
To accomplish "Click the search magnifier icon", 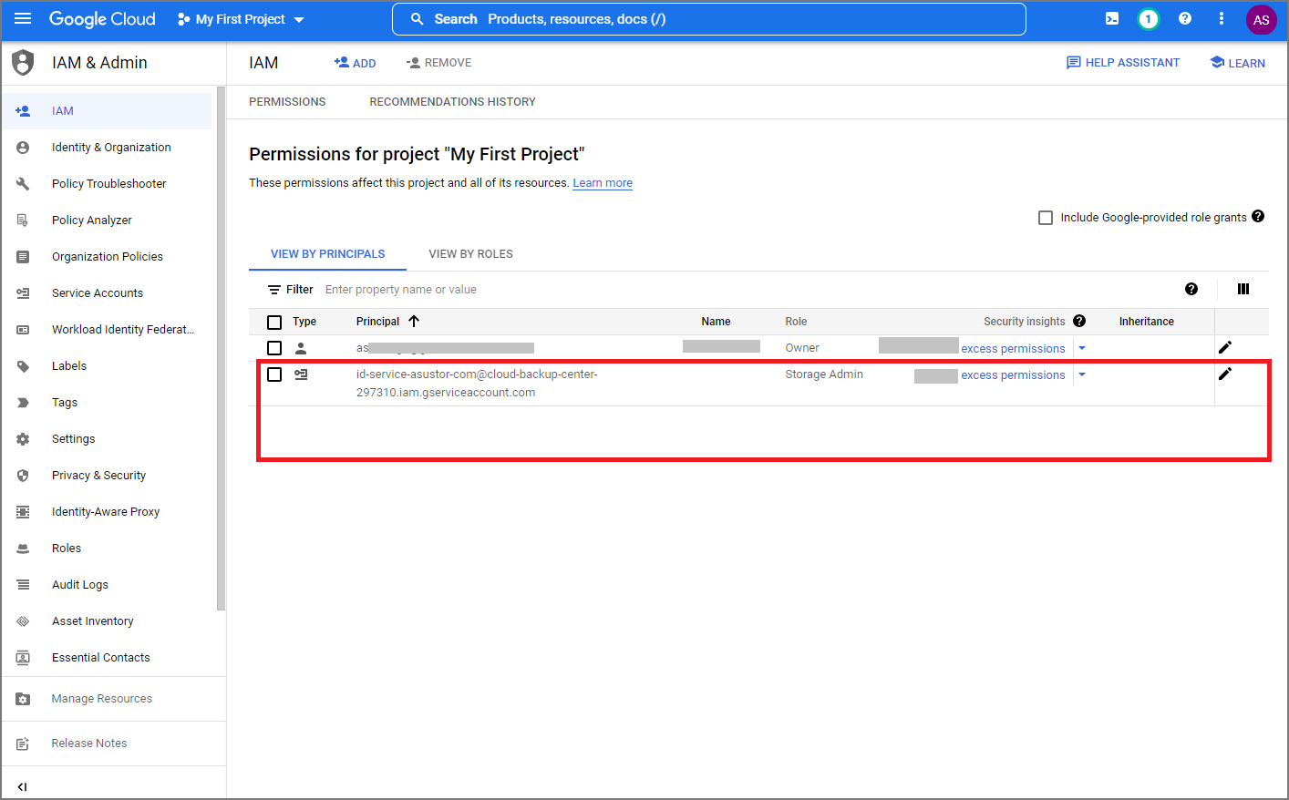I will click(417, 18).
